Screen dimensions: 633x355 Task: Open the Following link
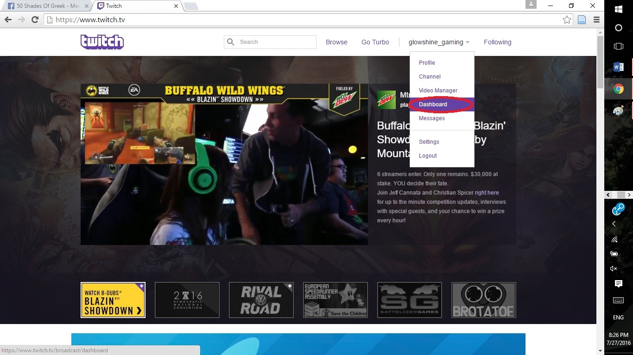coord(498,42)
